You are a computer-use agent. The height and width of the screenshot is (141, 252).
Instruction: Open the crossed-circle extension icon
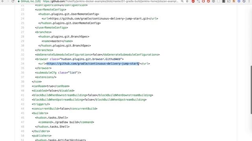pos(244,1)
